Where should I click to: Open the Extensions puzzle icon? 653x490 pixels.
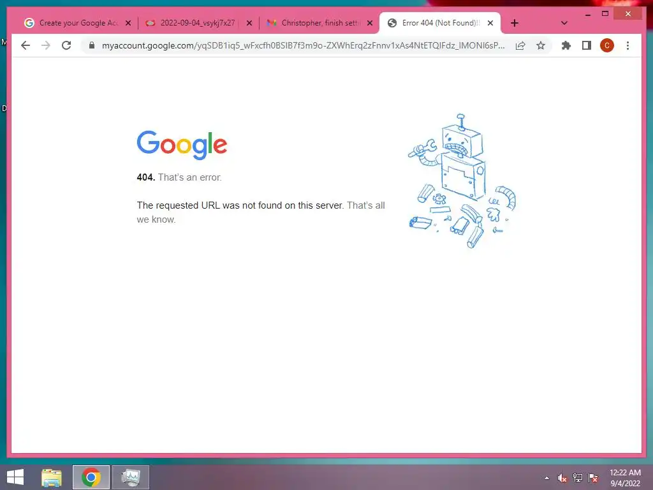pos(566,45)
